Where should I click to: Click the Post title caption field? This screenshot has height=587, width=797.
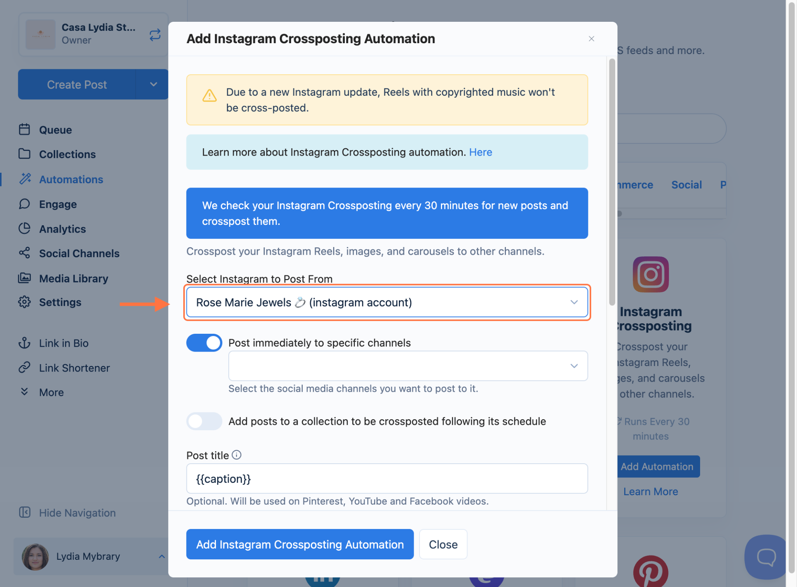[386, 478]
